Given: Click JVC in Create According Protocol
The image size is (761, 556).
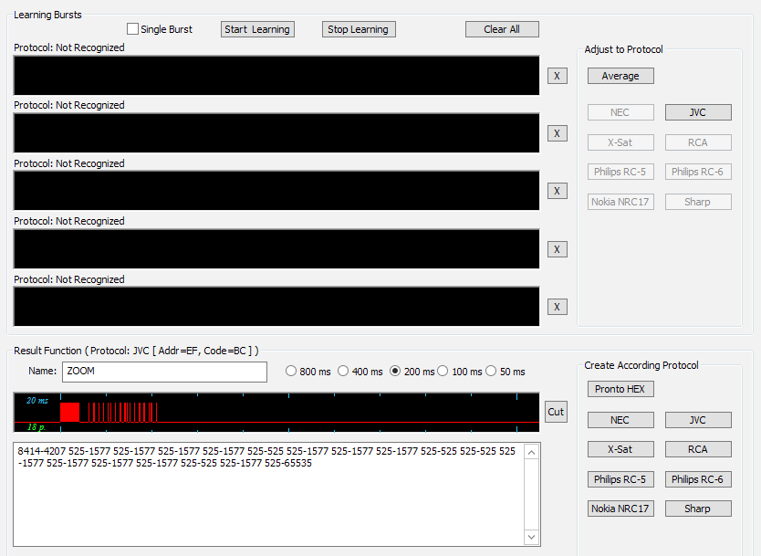Looking at the screenshot, I should click(x=698, y=420).
